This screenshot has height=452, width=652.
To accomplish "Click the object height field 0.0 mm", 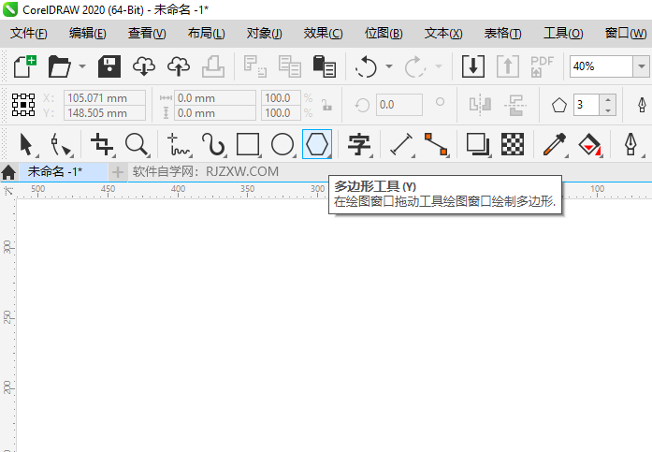I will click(214, 113).
